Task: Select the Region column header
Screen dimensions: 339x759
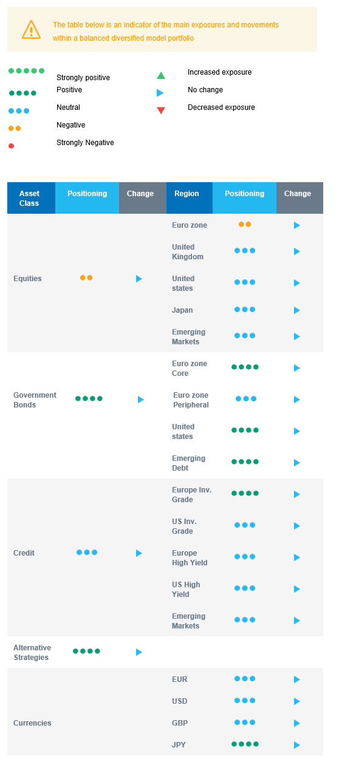Action: 190,198
